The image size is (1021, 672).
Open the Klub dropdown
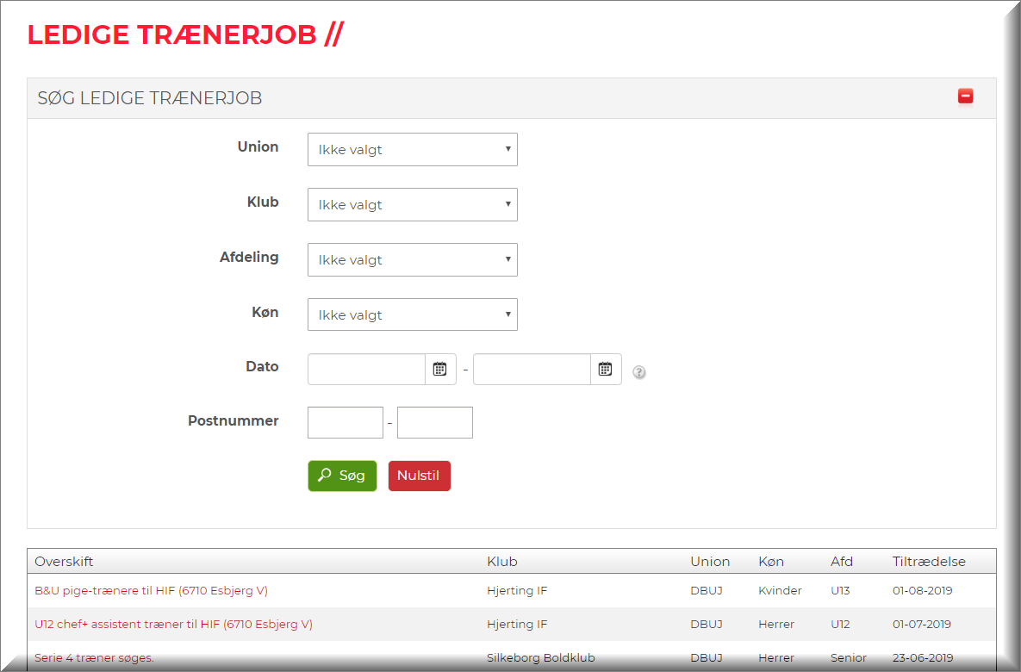tap(412, 204)
